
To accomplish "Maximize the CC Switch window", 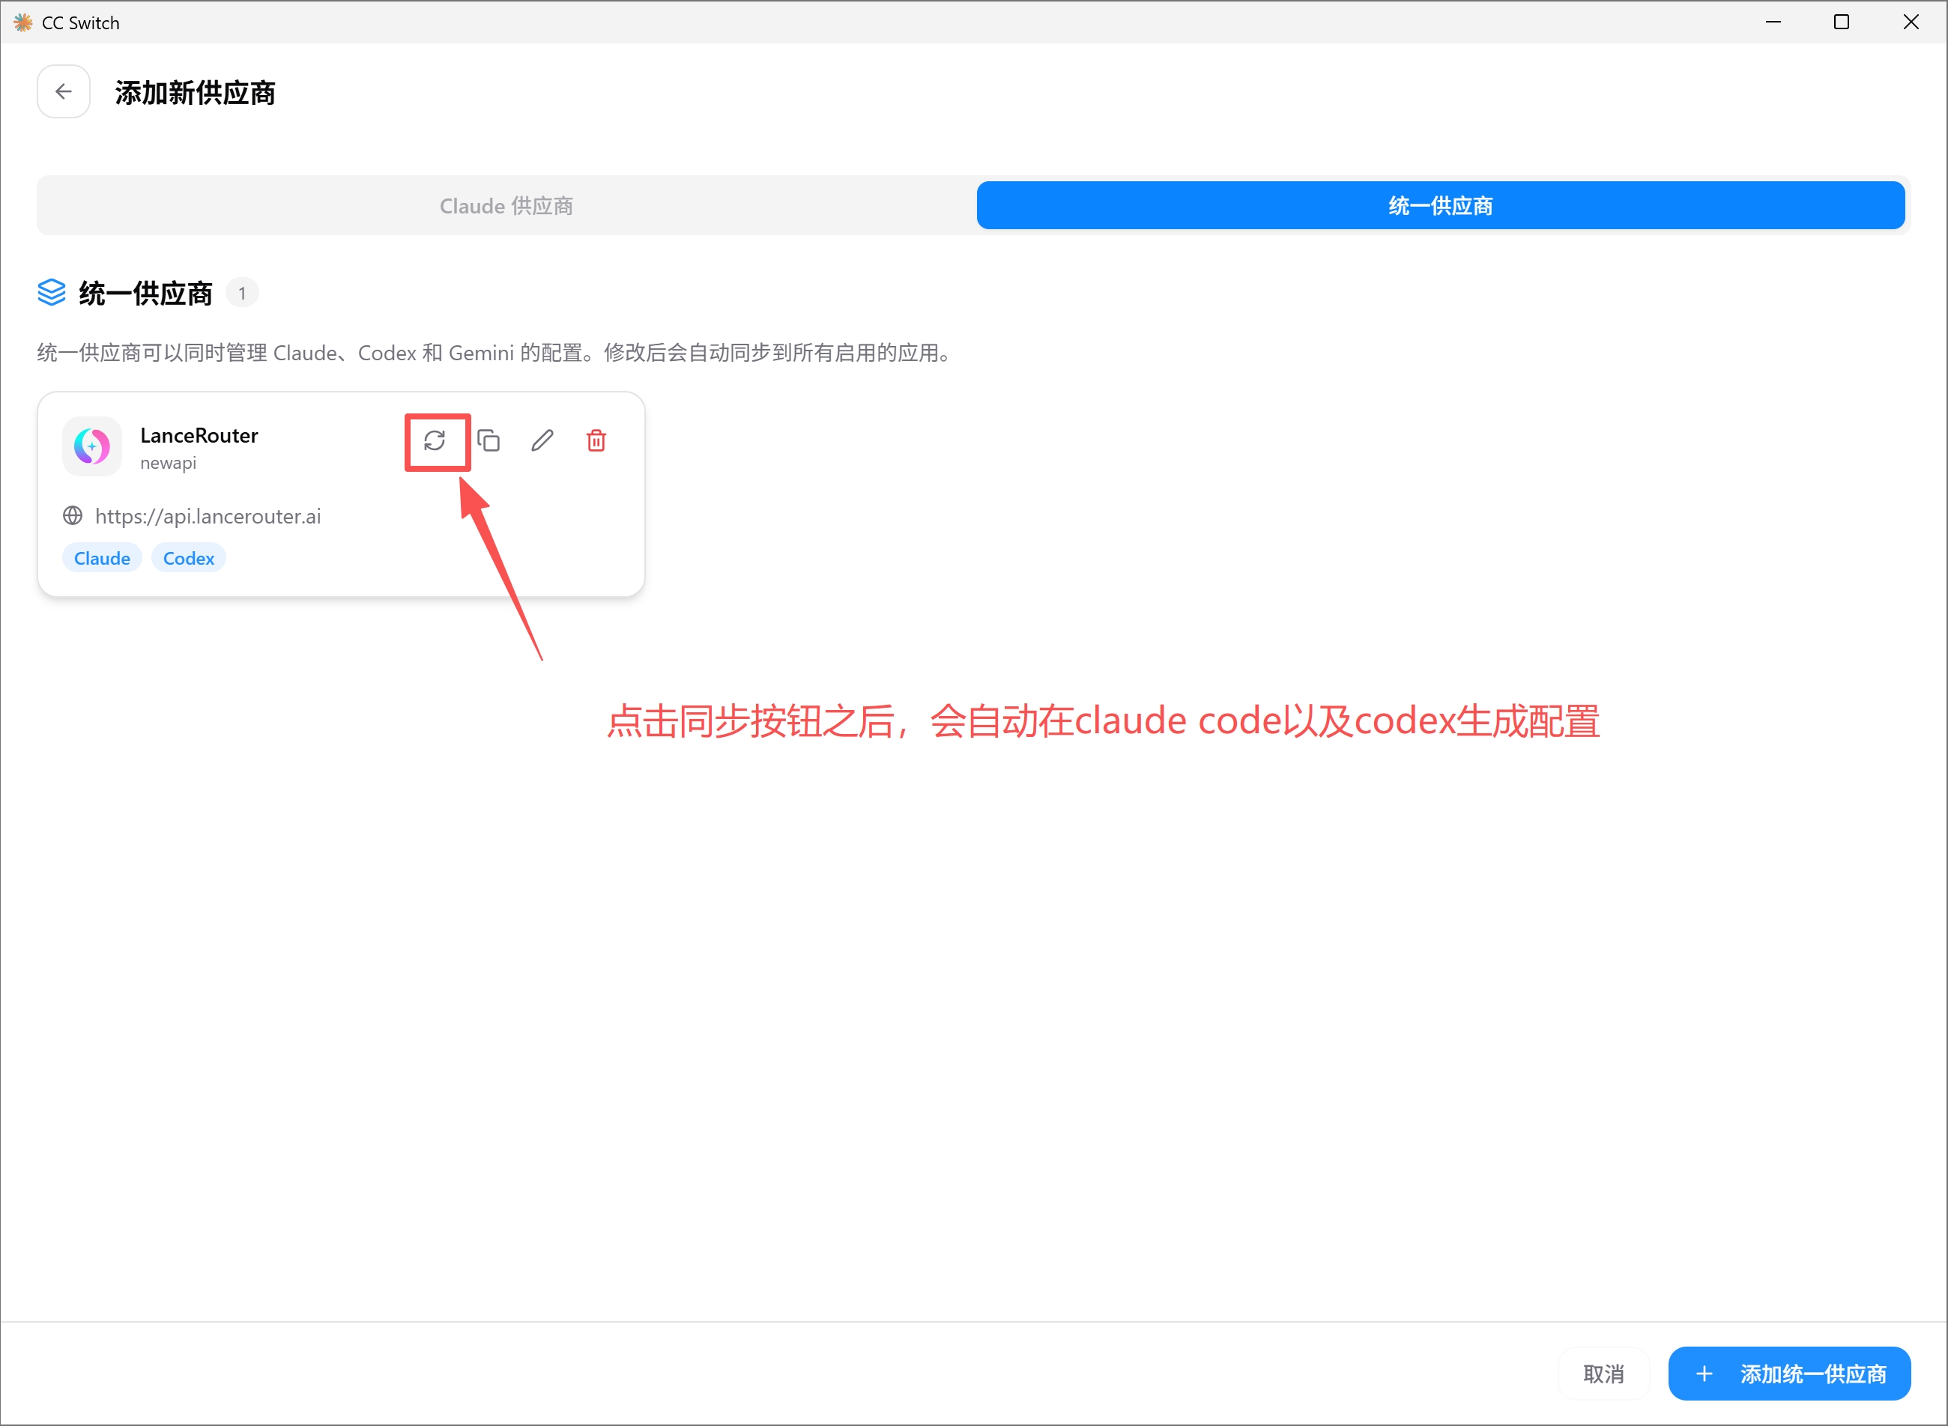I will click(x=1842, y=22).
